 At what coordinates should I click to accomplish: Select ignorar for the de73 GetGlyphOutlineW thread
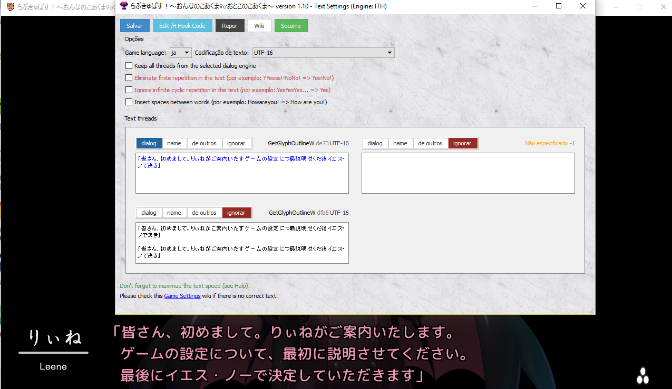(237, 143)
